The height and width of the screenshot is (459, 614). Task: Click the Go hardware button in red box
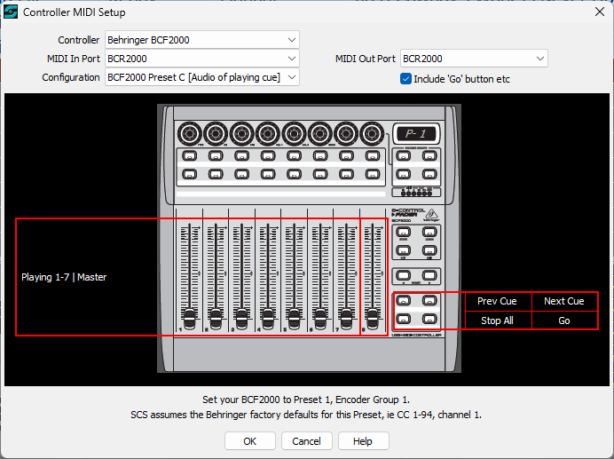coord(429,319)
